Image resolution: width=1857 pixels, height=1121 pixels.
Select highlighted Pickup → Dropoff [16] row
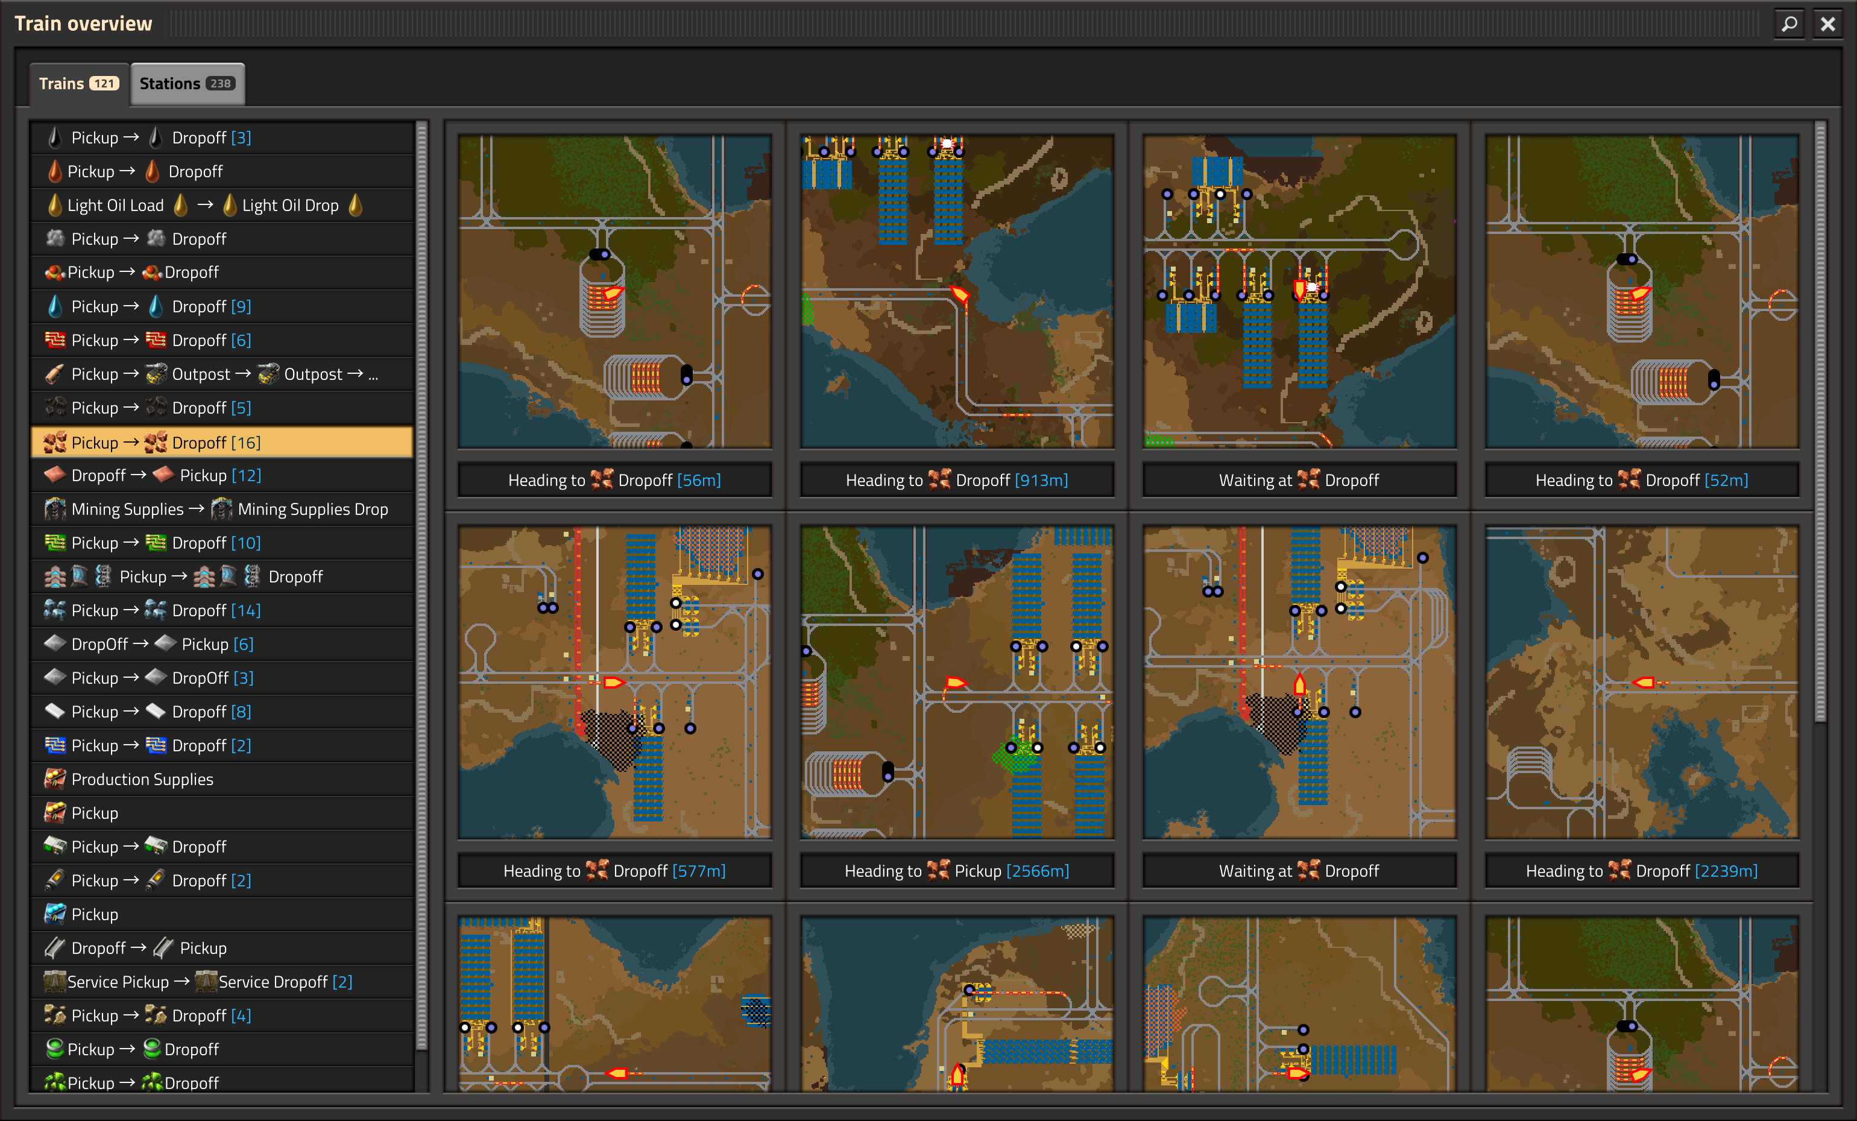pyautogui.click(x=222, y=443)
